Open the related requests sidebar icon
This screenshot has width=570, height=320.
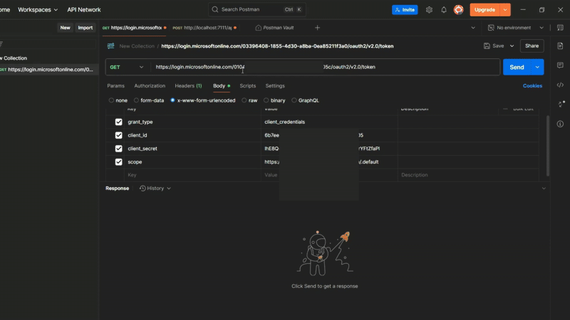pyautogui.click(x=561, y=104)
